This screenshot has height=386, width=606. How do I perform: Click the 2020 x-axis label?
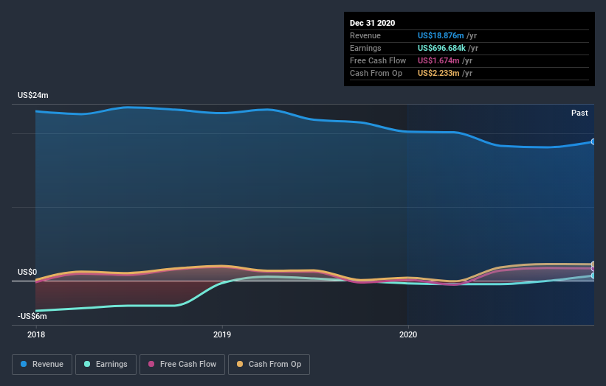point(408,334)
